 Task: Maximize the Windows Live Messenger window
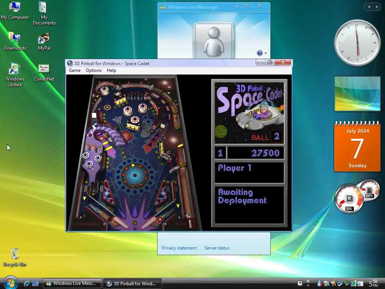point(247,5)
